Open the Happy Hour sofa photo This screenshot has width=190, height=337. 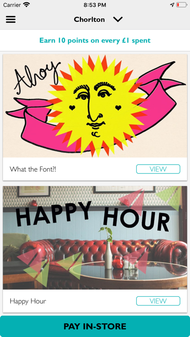pos(95,238)
